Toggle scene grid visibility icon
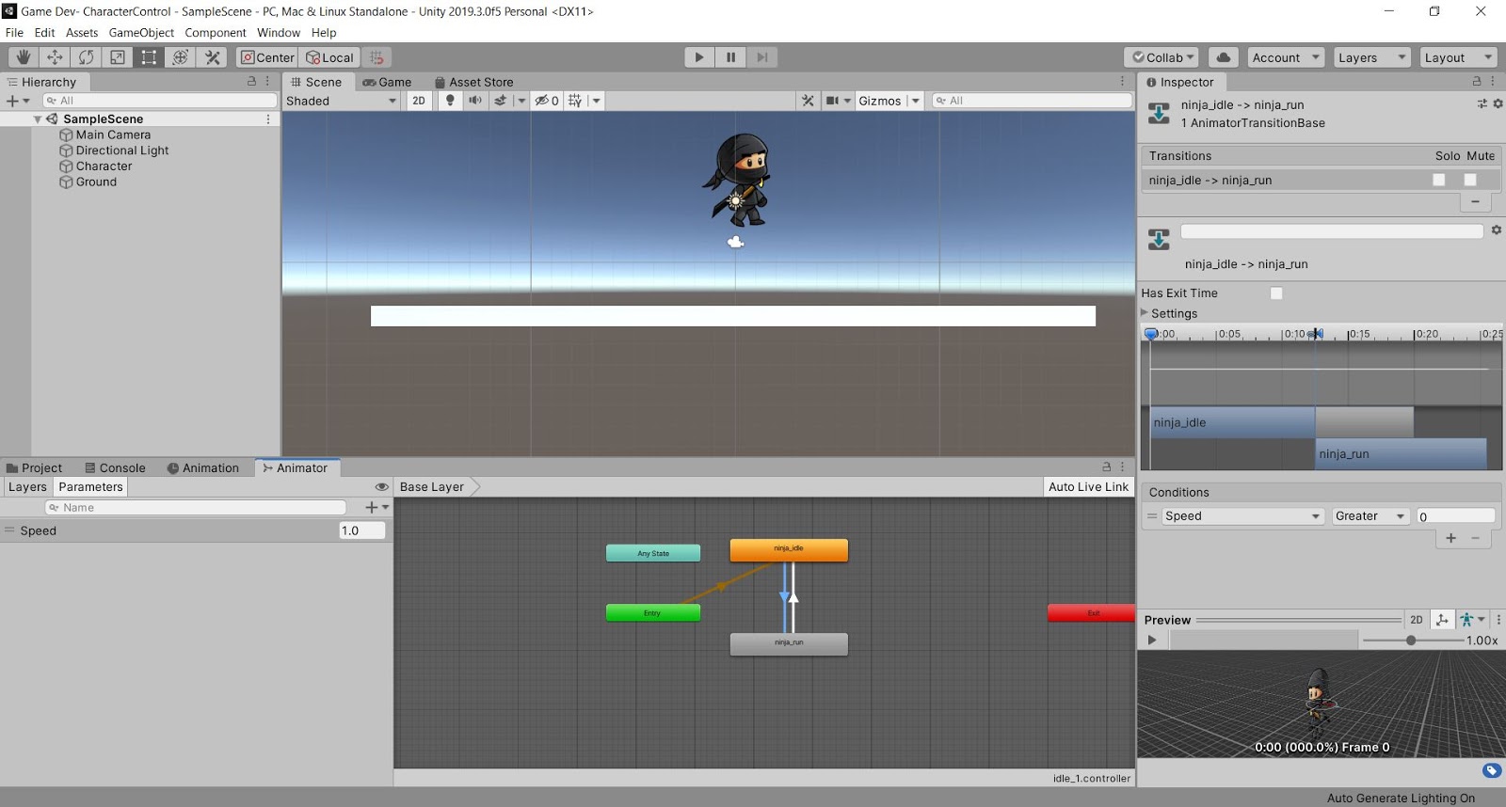 point(575,101)
